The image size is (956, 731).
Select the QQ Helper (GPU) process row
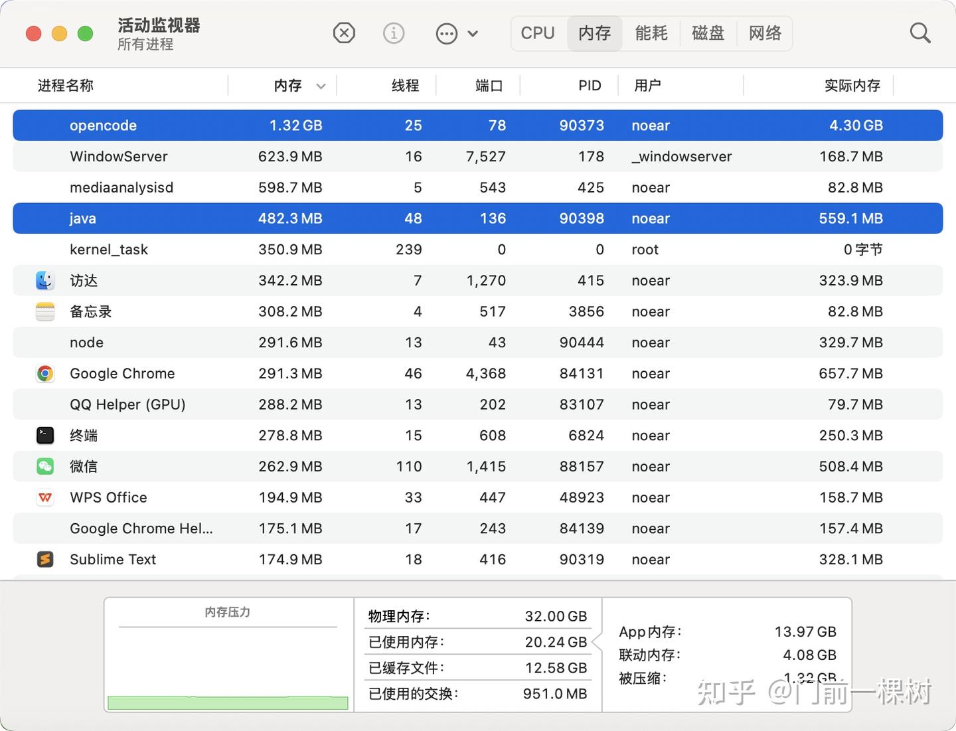(478, 404)
